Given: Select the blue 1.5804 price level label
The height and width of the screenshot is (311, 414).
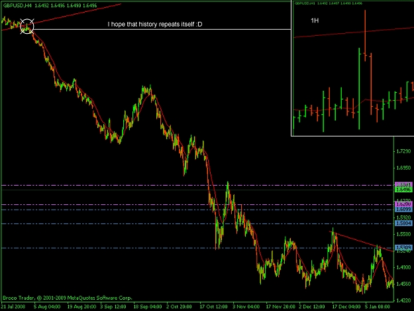Looking at the screenshot, I should tap(403, 223).
